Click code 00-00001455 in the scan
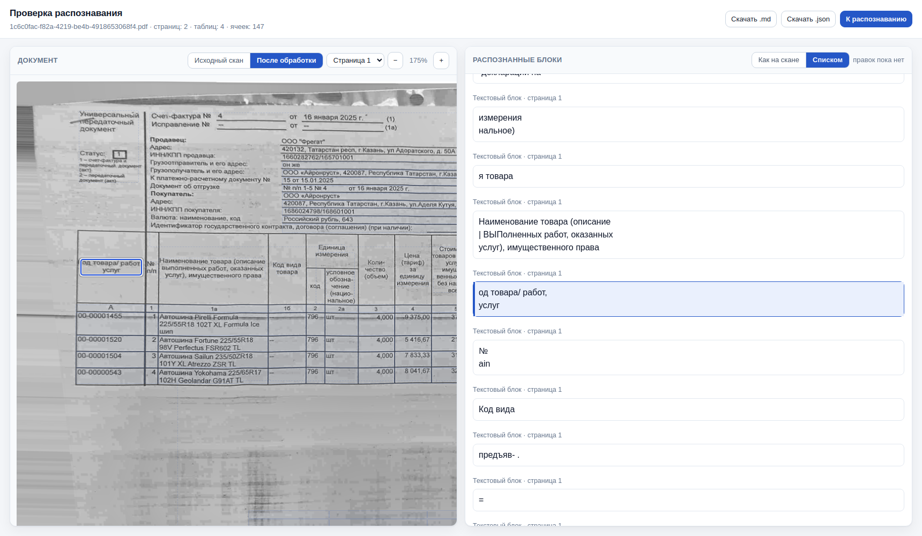The width and height of the screenshot is (922, 536). [x=100, y=316]
